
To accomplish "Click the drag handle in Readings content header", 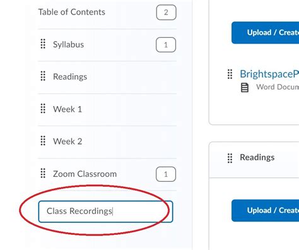I will (x=230, y=158).
